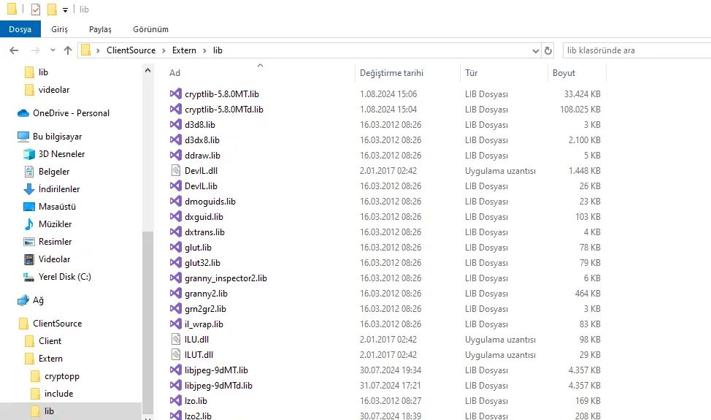Open address bar history dropdown
This screenshot has width=711, height=420.
[x=536, y=51]
